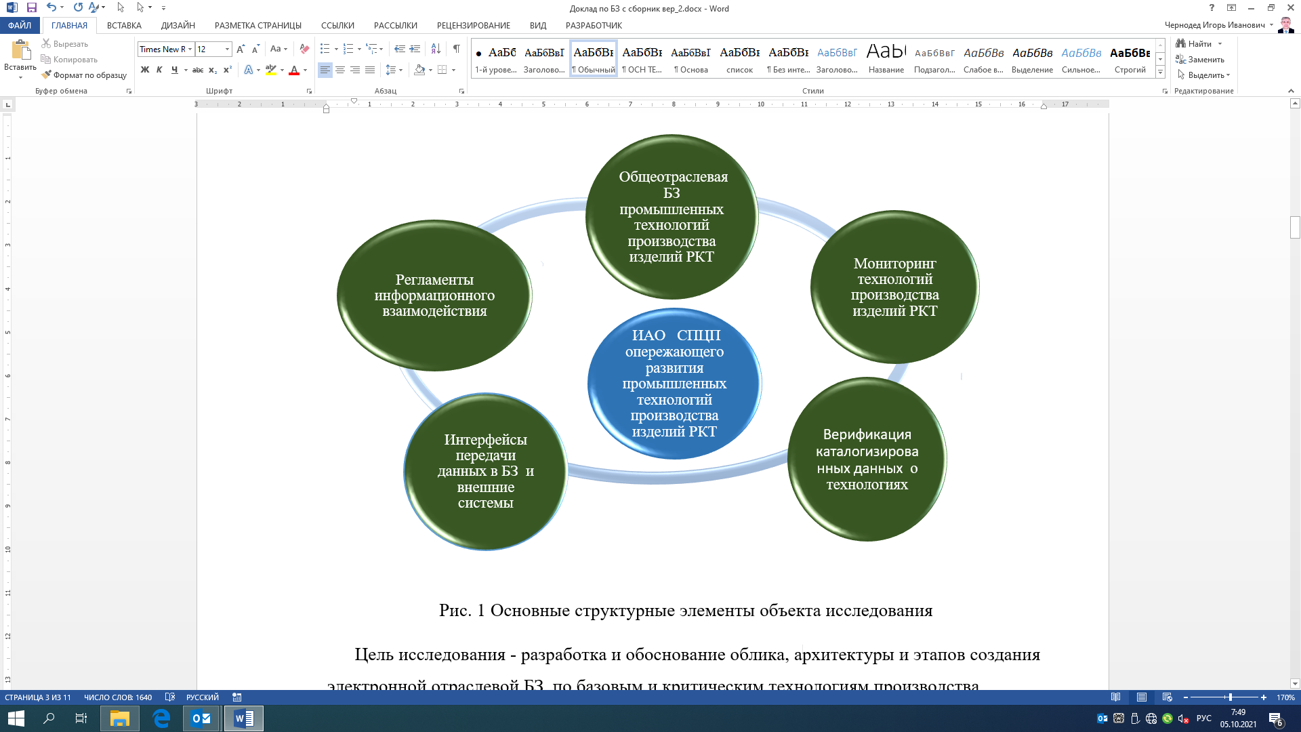Screen dimensions: 1301x732
Task: Open the Paragraph dialog launcher (Абзац)
Action: [x=462, y=91]
